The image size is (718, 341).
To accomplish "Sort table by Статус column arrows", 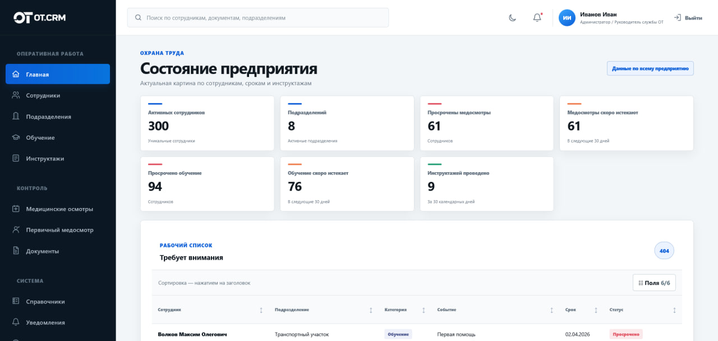I will pos(674,310).
